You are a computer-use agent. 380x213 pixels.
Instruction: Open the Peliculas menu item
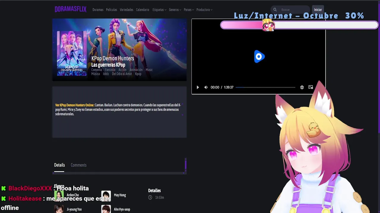coord(111,10)
